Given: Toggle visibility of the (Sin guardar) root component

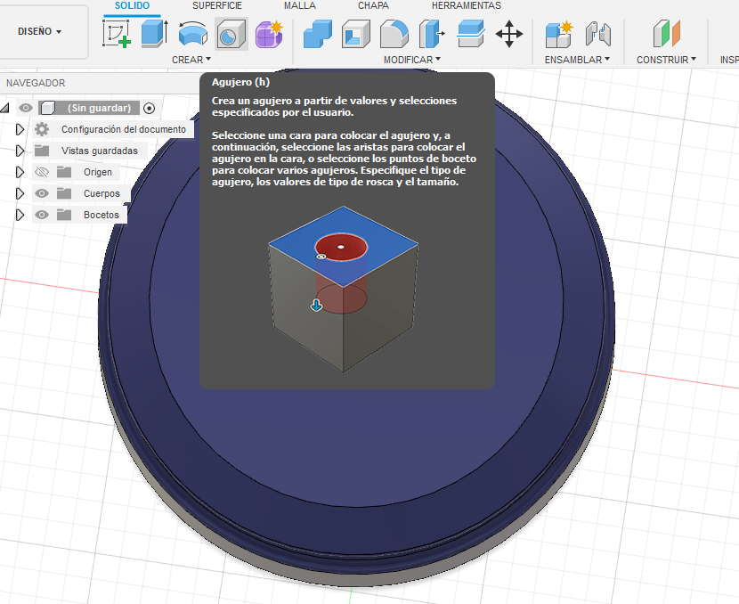Looking at the screenshot, I should tap(26, 108).
